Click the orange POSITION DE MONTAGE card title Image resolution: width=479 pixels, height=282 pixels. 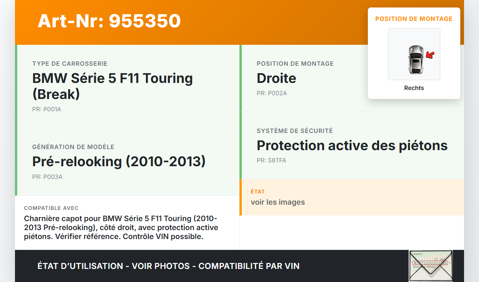coord(414,19)
